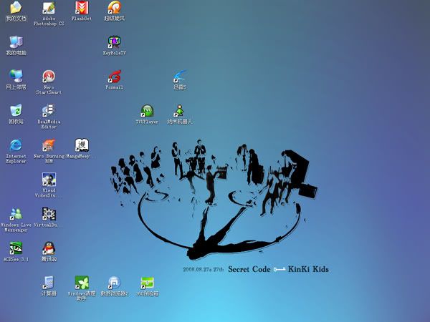Select the Nero StartSmart shortcut

click(49, 77)
